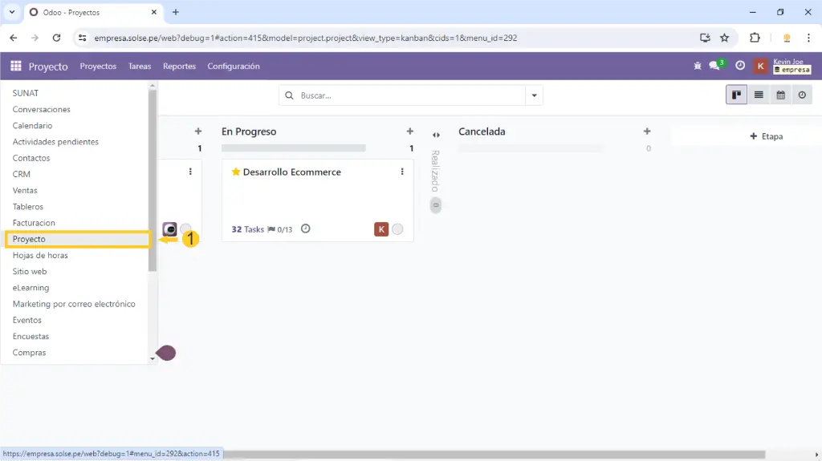Switch to the kanban view icon
The image size is (822, 461).
point(736,95)
